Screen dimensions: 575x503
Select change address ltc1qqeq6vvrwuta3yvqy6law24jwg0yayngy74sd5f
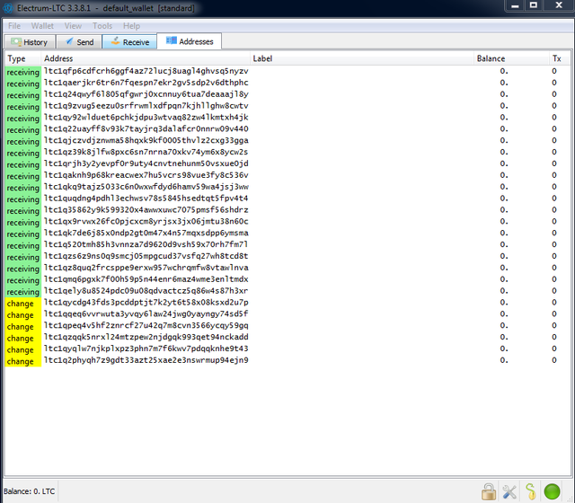(146, 314)
